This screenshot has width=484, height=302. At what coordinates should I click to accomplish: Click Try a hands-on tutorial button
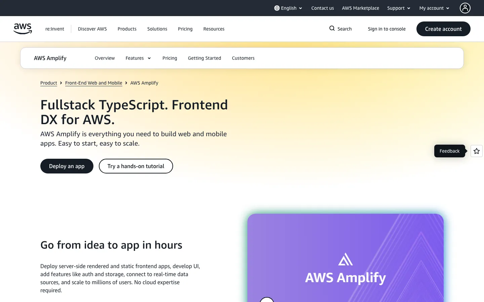tap(136, 166)
